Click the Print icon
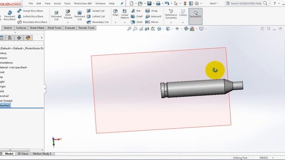 [158, 4]
